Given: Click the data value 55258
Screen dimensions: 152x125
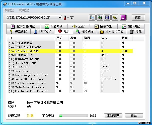Looking at the screenshot, I should point(105,67).
